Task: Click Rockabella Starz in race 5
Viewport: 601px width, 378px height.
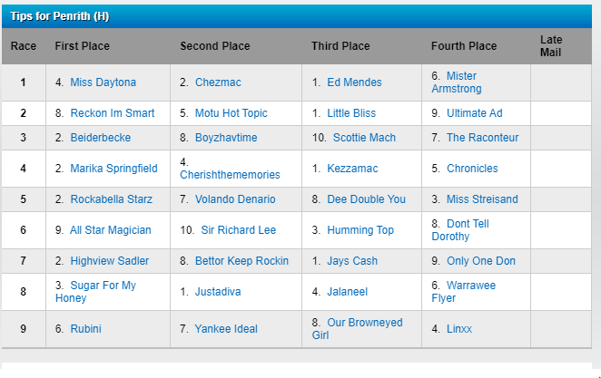Action: coord(111,199)
